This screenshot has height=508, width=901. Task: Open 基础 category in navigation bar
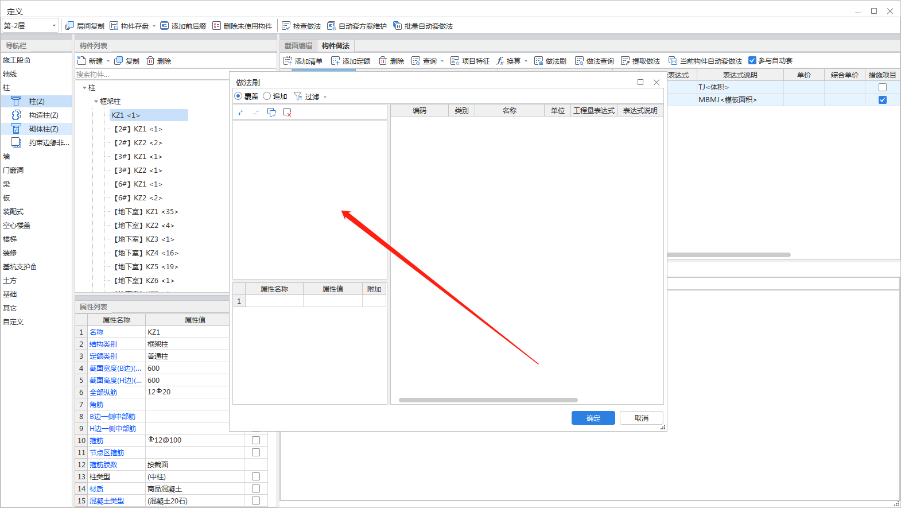(10, 294)
